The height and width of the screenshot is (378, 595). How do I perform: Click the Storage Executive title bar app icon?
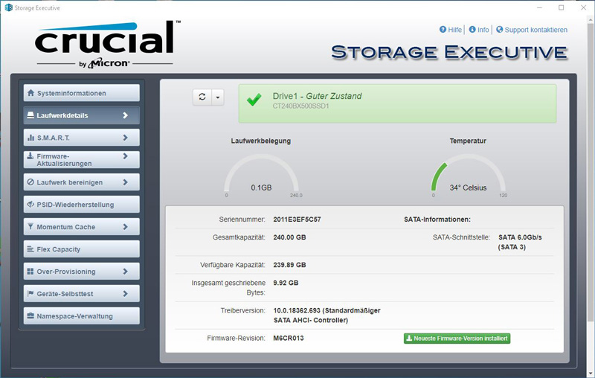(8, 7)
